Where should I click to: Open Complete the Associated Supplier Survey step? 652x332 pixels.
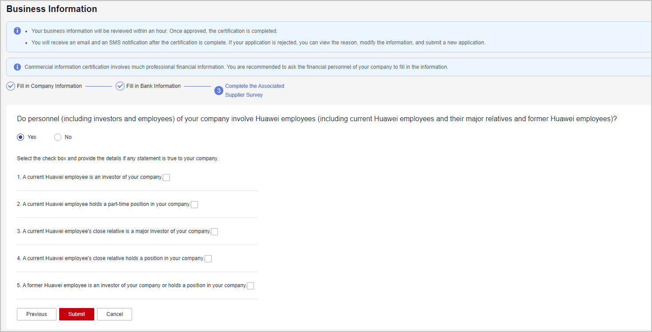point(255,91)
